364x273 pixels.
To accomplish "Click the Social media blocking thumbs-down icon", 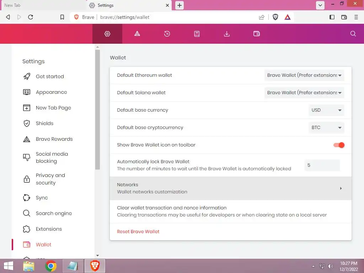I will point(27,157).
